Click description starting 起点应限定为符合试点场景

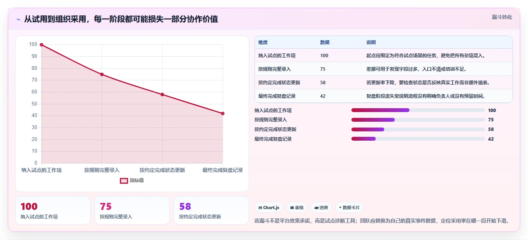click(x=426, y=56)
